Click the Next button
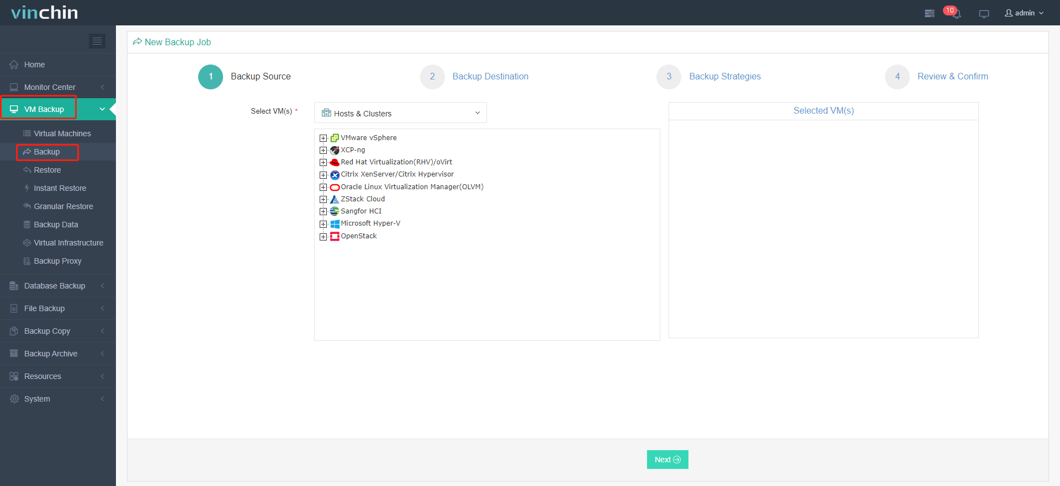The width and height of the screenshot is (1060, 486). (667, 460)
